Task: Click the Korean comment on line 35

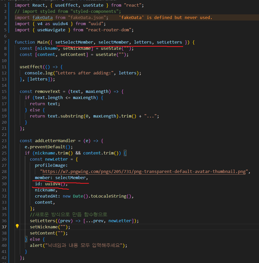Action: [68, 214]
